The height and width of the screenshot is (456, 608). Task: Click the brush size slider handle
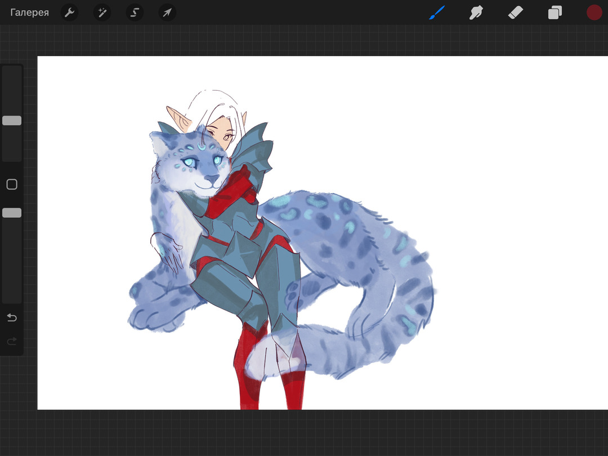click(12, 120)
